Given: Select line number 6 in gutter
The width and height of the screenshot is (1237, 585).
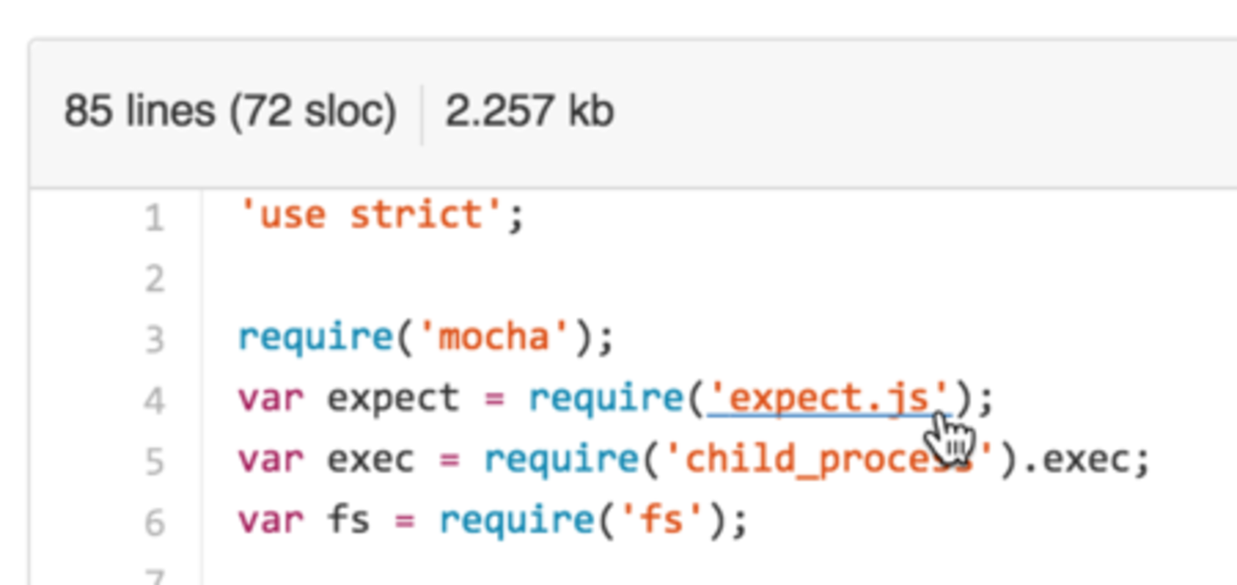Looking at the screenshot, I should point(153,522).
